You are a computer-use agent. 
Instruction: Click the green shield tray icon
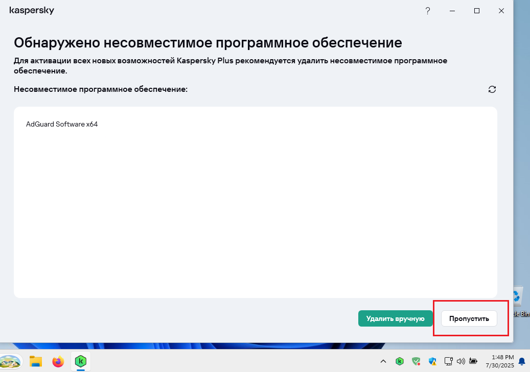[x=416, y=361]
